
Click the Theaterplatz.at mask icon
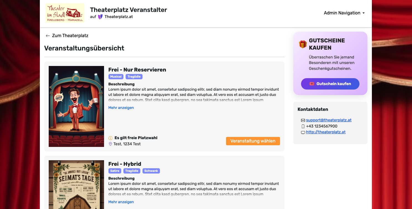[x=100, y=17]
